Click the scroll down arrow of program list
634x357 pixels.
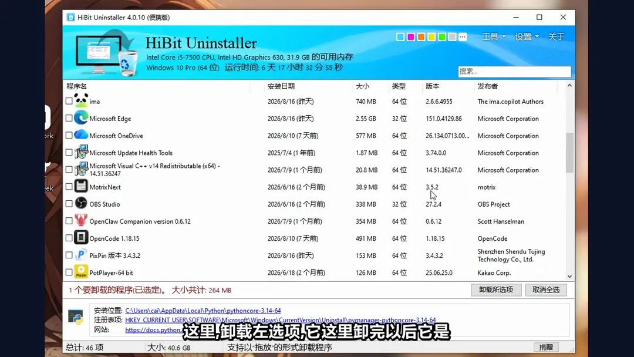point(569,277)
